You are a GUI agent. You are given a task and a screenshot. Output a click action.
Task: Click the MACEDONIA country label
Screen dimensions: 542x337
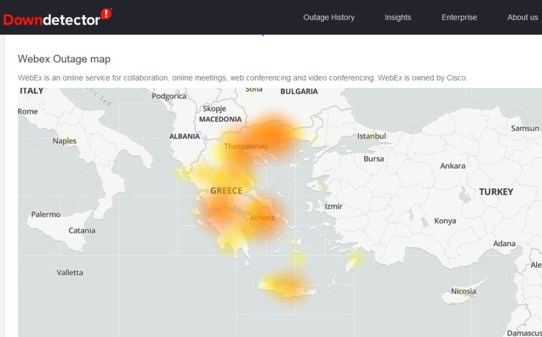tap(220, 119)
